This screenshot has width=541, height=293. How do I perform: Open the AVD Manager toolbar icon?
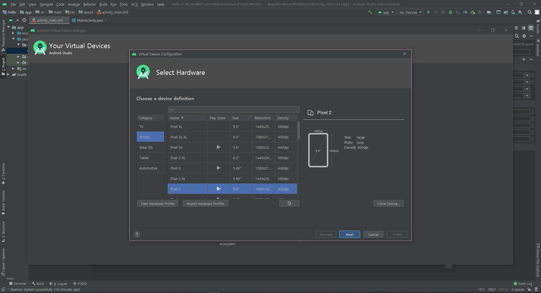(513, 12)
